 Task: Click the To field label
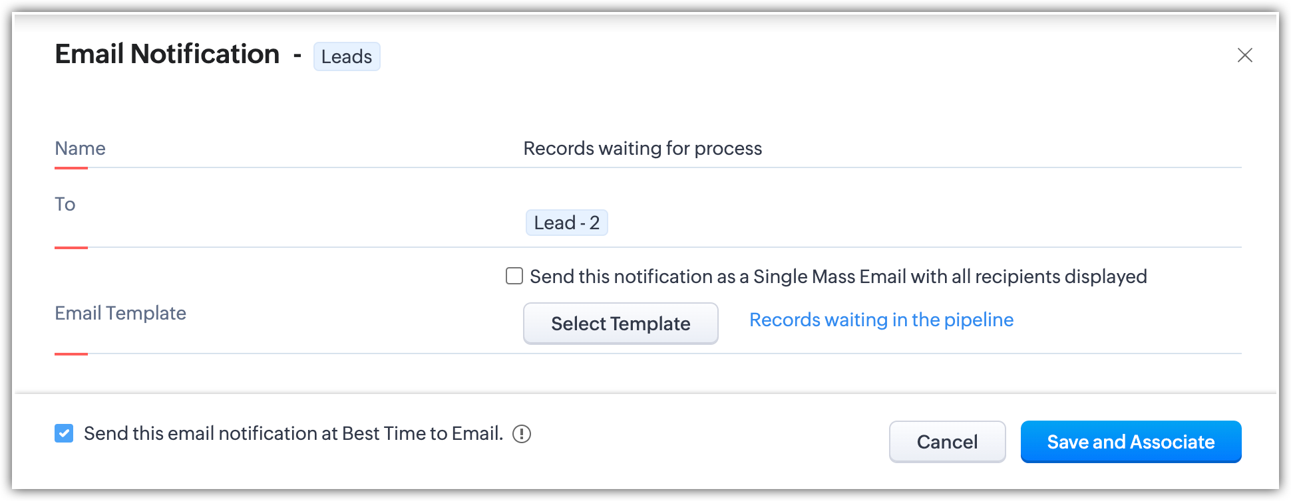pyautogui.click(x=65, y=204)
